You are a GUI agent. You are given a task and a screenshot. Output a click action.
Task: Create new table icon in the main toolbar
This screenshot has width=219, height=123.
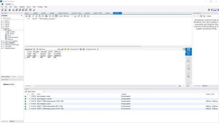pyautogui.click(x=17, y=10)
